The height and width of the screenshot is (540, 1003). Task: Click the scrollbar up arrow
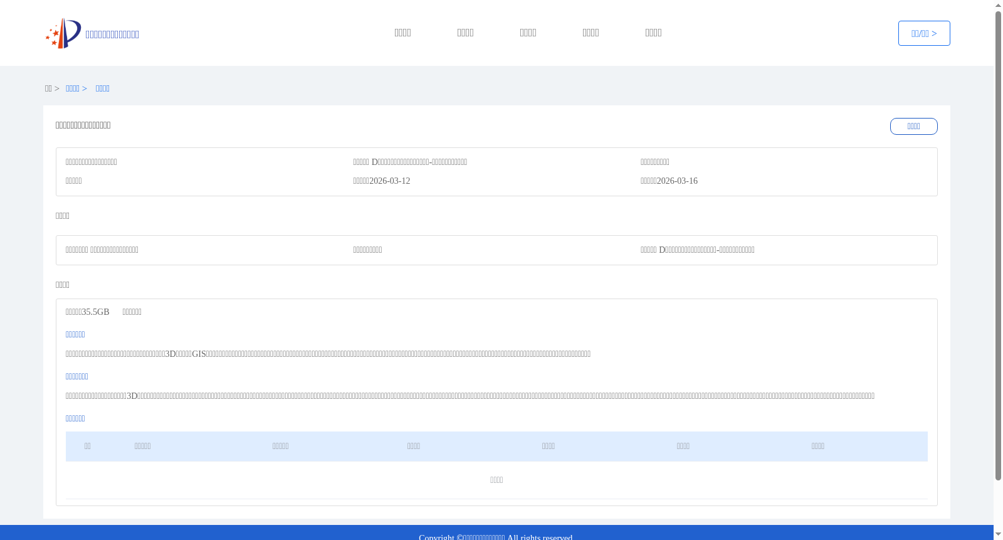(998, 5)
